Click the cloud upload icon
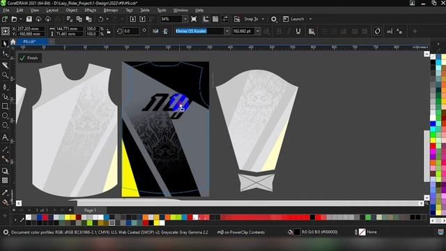 point(48,19)
